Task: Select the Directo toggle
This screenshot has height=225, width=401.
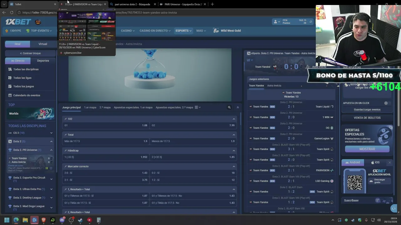Action: tap(18, 61)
